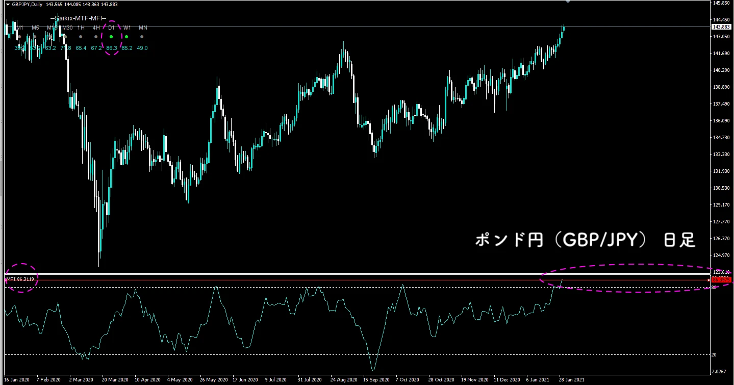Click the green D1 signal dot
734x385 pixels.
click(111, 37)
